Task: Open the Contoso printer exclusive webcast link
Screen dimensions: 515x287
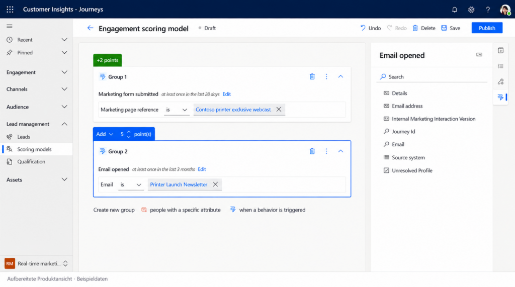Action: tap(233, 110)
